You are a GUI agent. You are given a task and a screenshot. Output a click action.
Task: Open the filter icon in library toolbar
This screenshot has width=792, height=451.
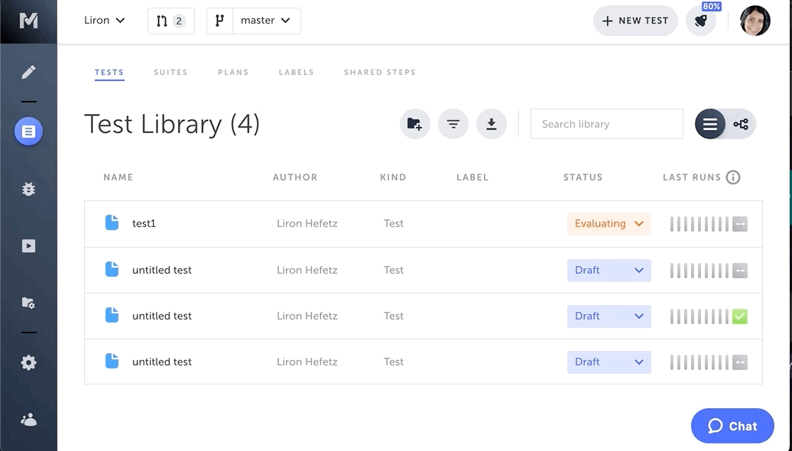click(453, 124)
